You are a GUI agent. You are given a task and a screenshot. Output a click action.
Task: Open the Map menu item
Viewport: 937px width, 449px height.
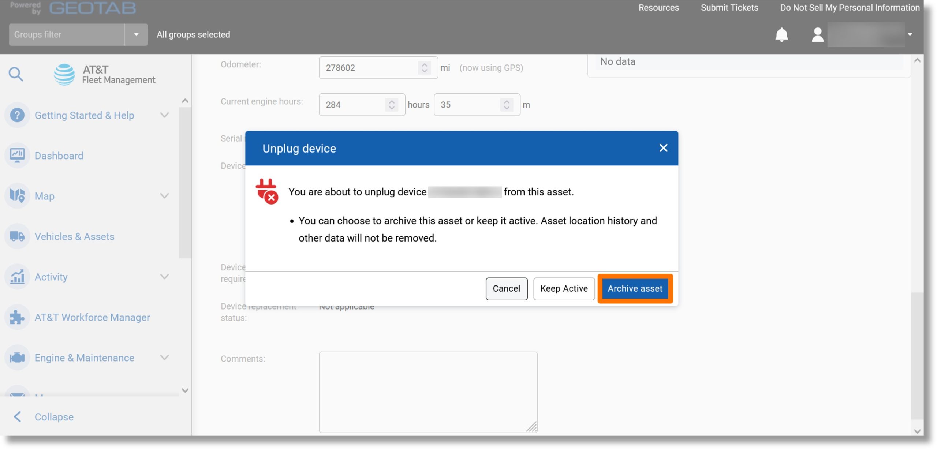coord(44,196)
